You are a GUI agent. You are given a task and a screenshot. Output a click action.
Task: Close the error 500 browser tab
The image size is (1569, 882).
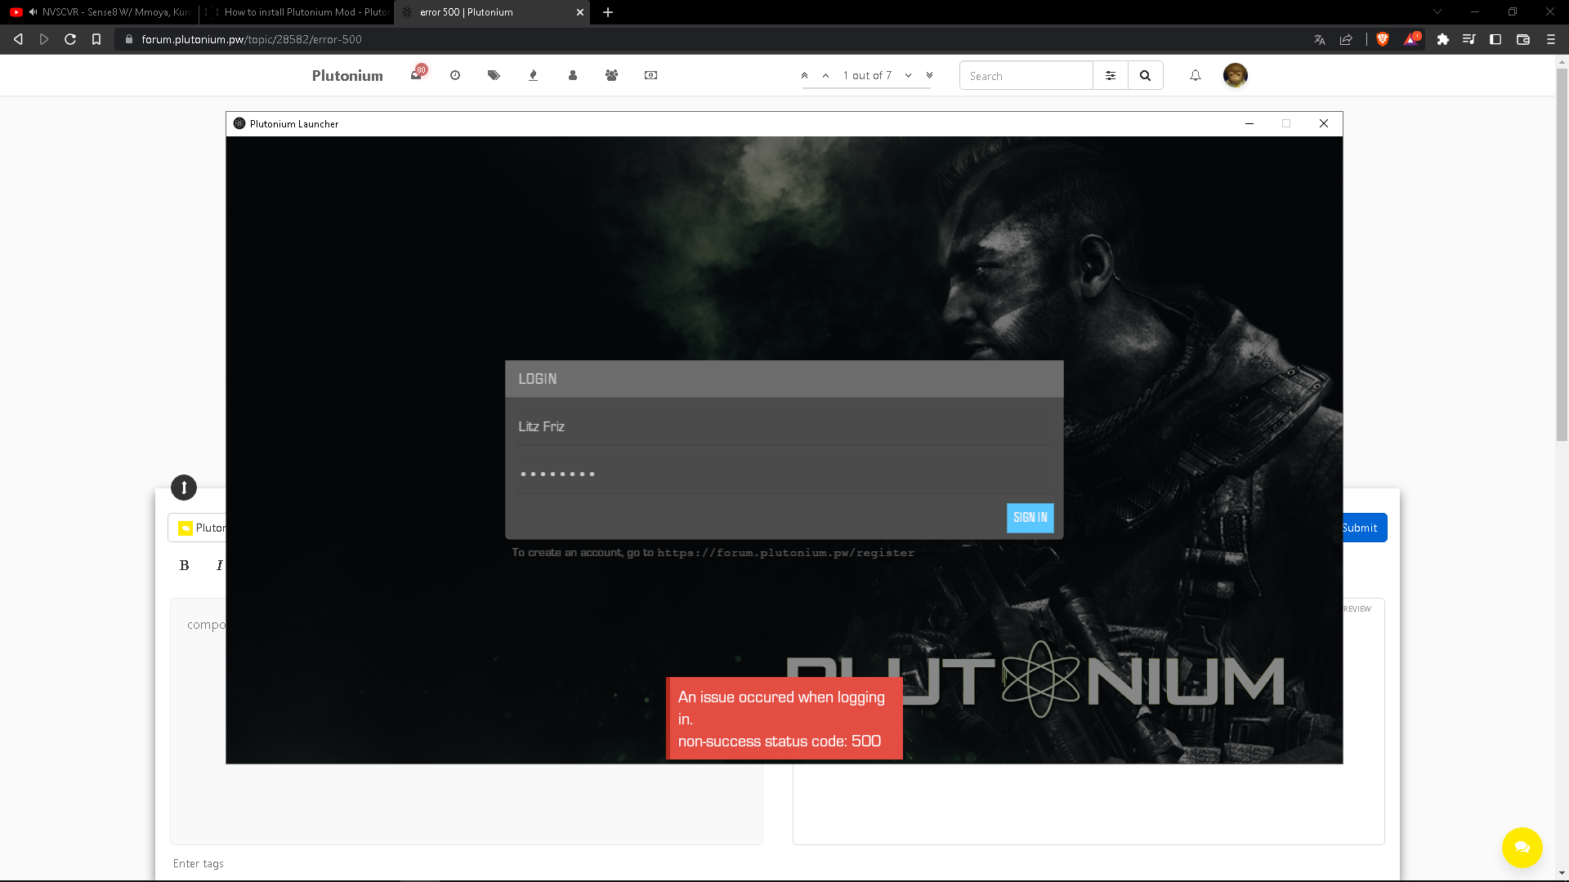pos(580,12)
